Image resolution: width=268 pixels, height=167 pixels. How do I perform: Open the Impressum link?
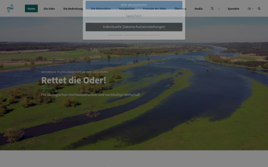click(x=155, y=35)
